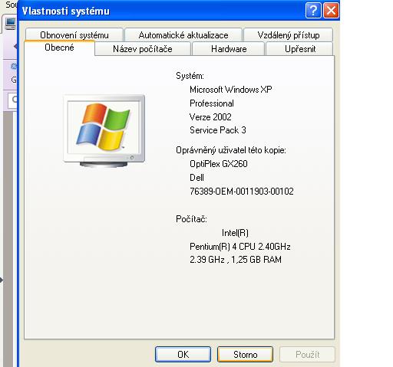This screenshot has width=393, height=367.
Task: Open the Hardware tab
Action: (x=229, y=49)
